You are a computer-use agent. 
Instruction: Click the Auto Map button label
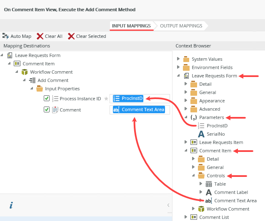[21, 36]
